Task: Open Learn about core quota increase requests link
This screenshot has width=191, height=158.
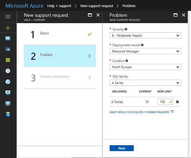Action: (139, 112)
